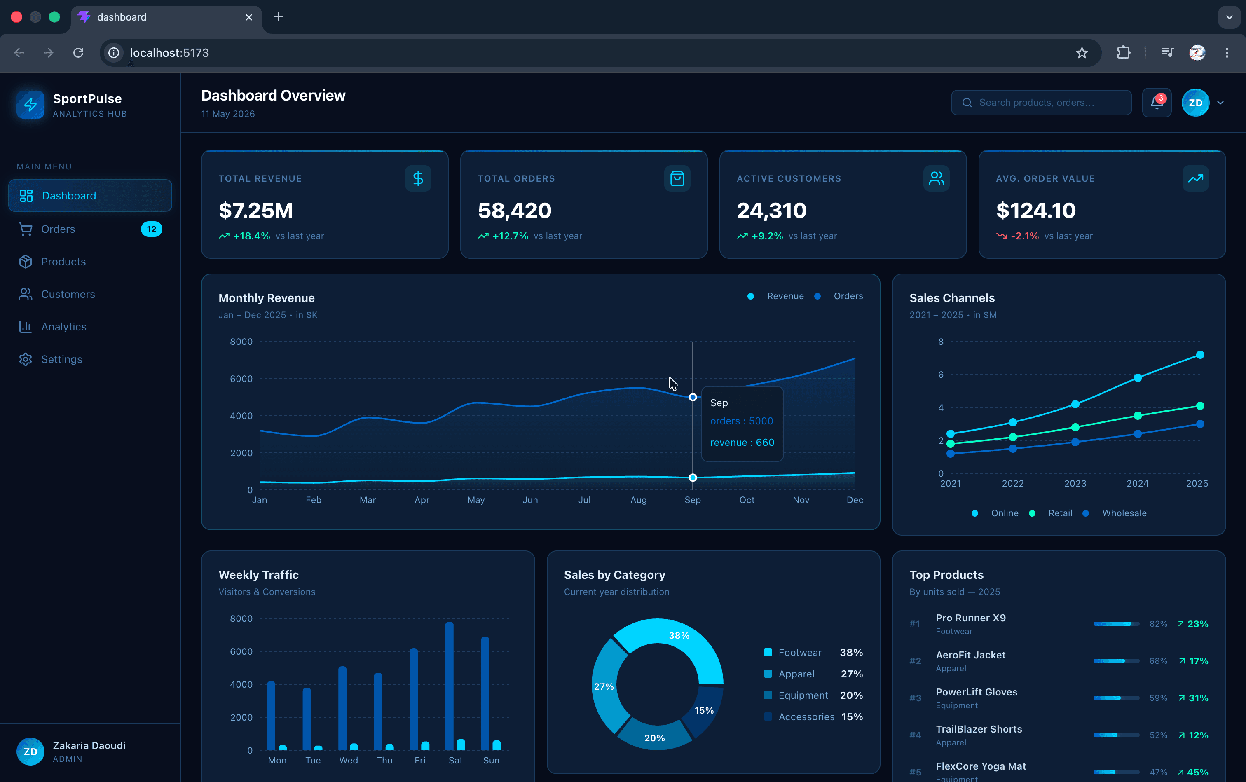This screenshot has width=1246, height=782.
Task: Click the PowerLift Gloves product name
Action: [976, 692]
